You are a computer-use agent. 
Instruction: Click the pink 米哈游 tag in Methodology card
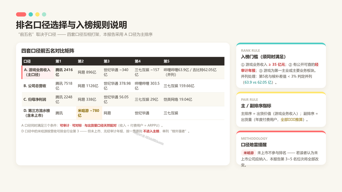click(x=248, y=153)
